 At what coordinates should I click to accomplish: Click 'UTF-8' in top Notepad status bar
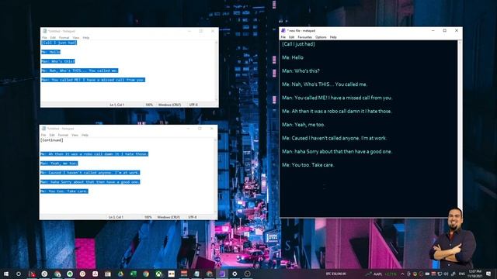click(193, 105)
